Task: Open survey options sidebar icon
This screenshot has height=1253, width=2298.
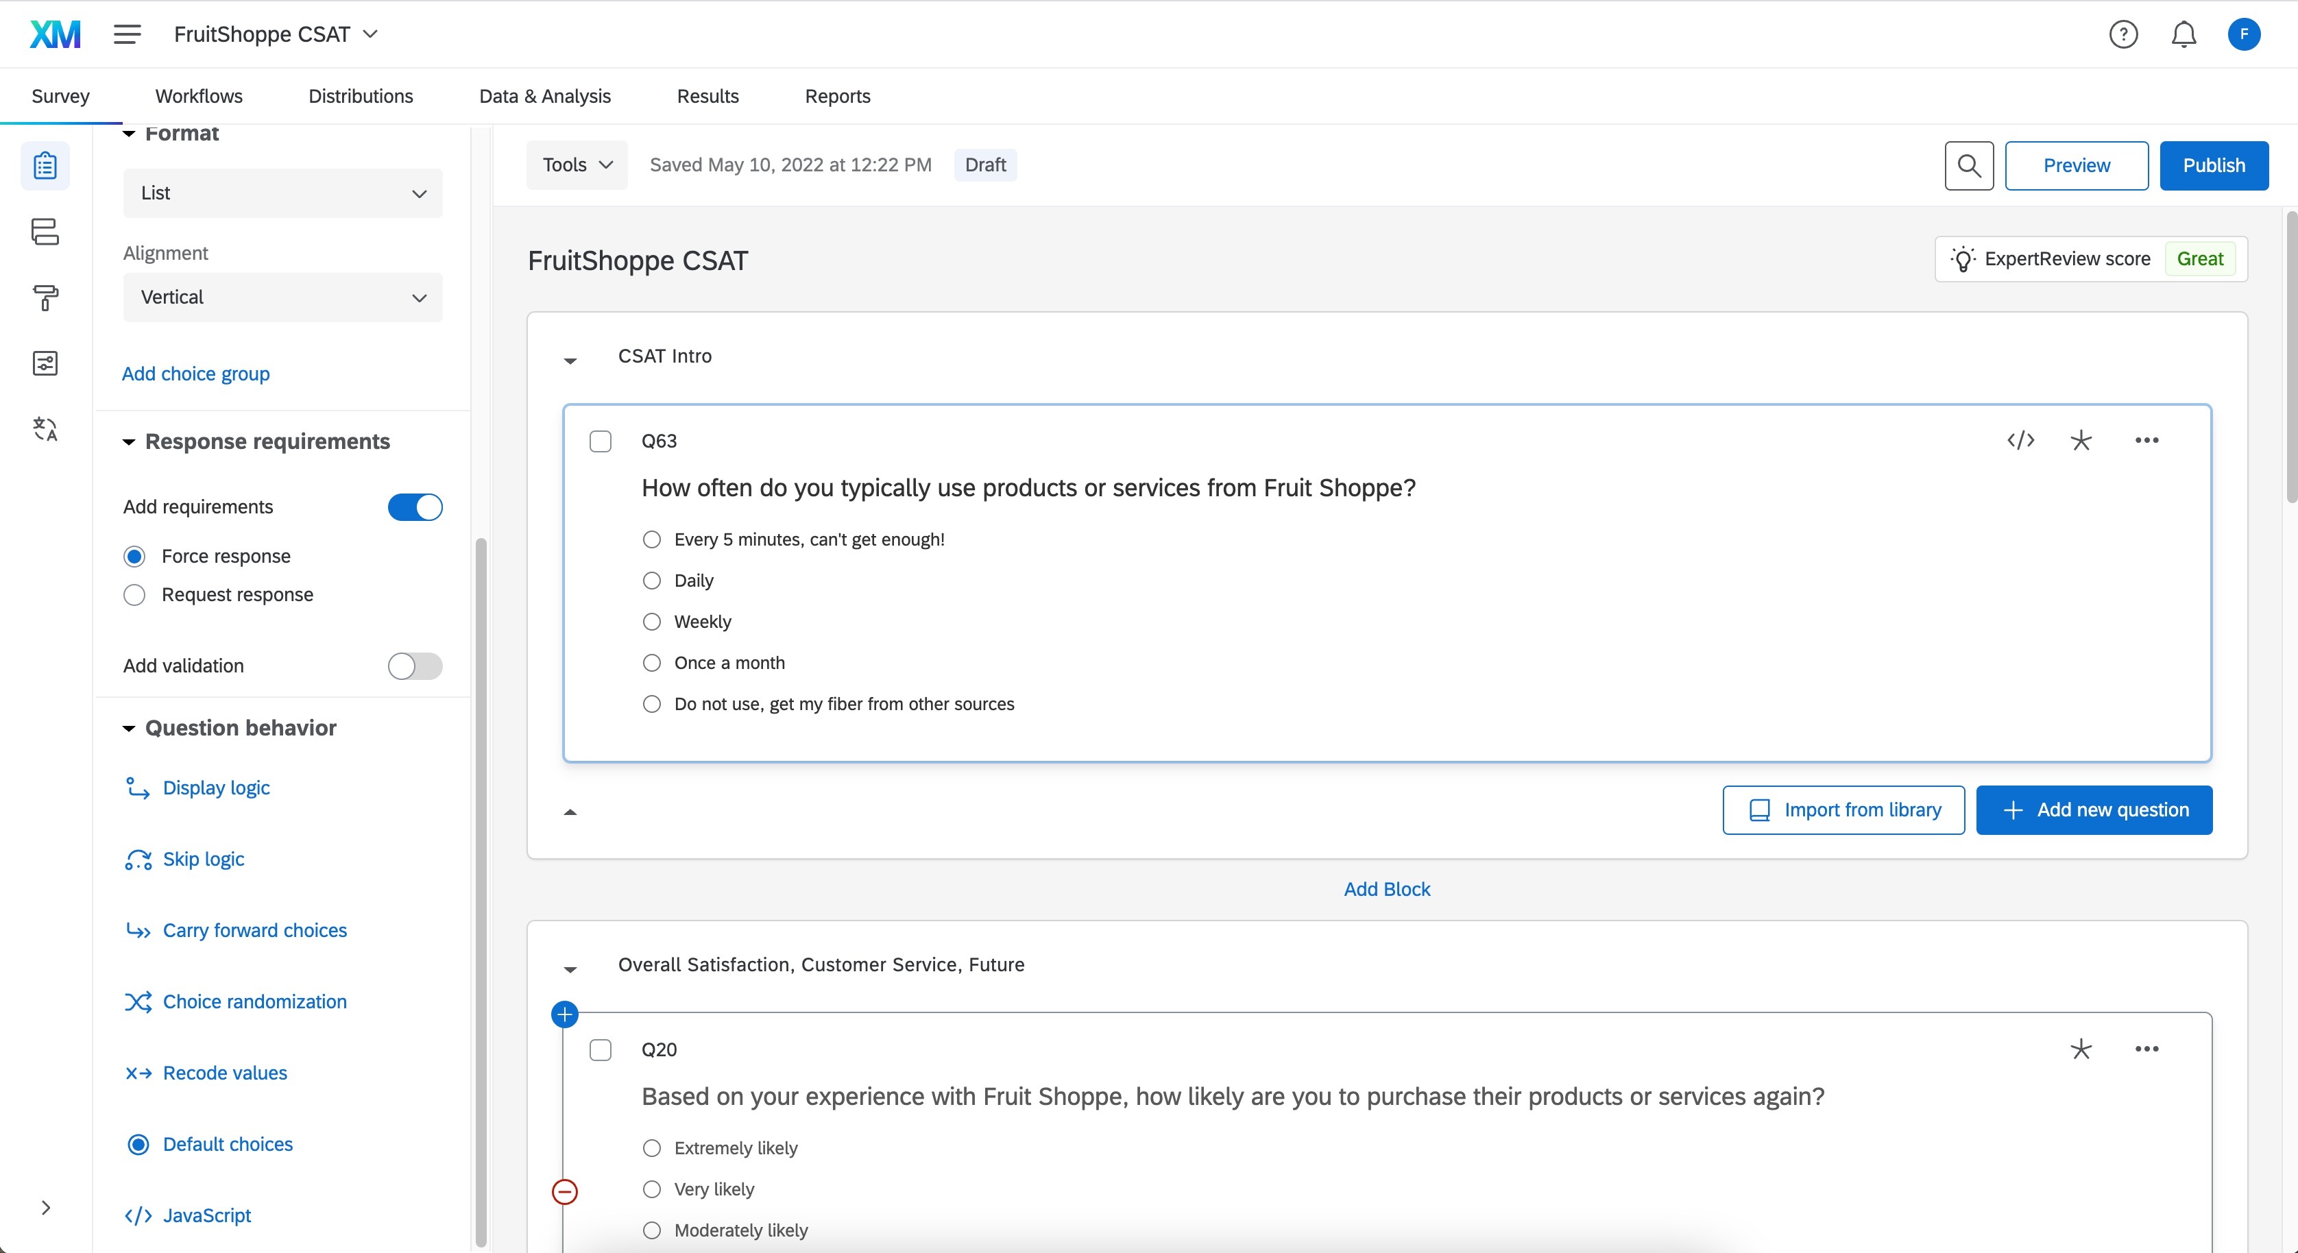Action: click(45, 363)
